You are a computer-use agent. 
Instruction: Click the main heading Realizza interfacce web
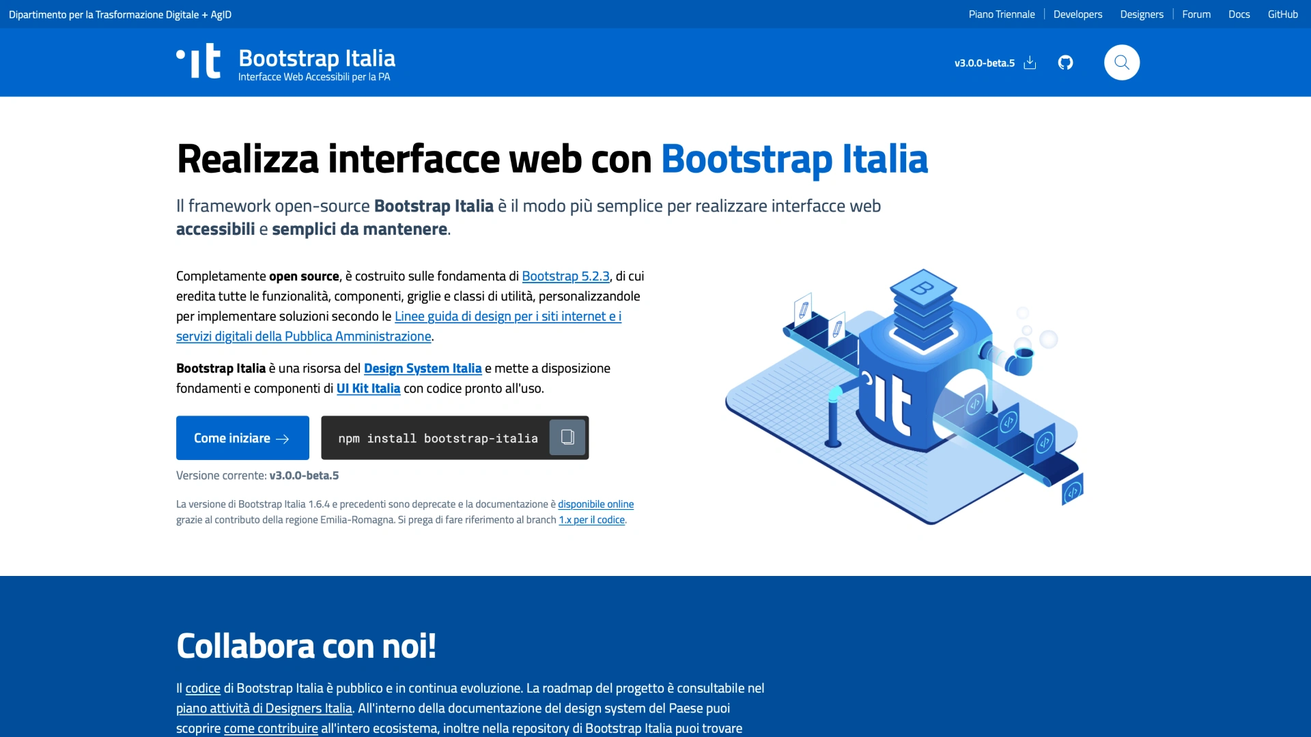tap(552, 159)
